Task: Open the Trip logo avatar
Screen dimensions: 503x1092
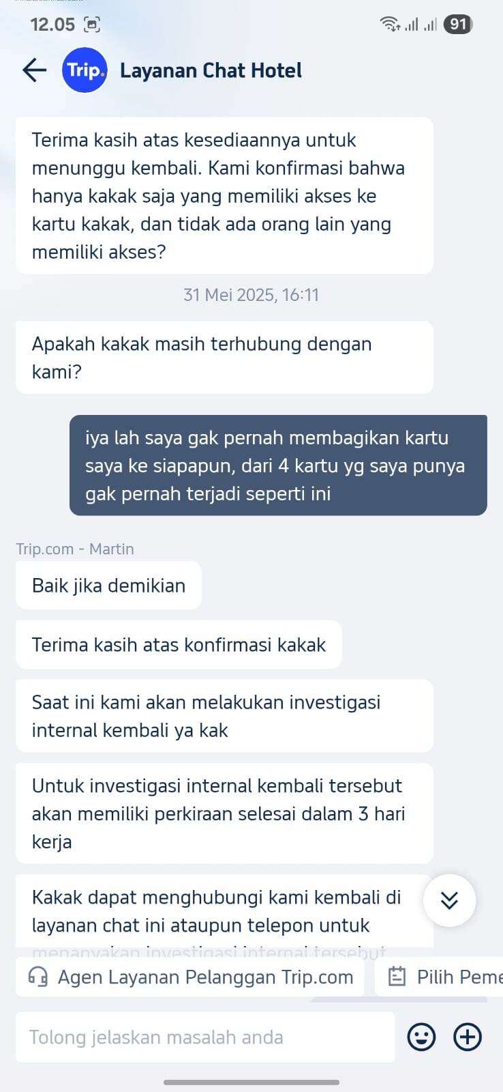Action: coord(85,70)
